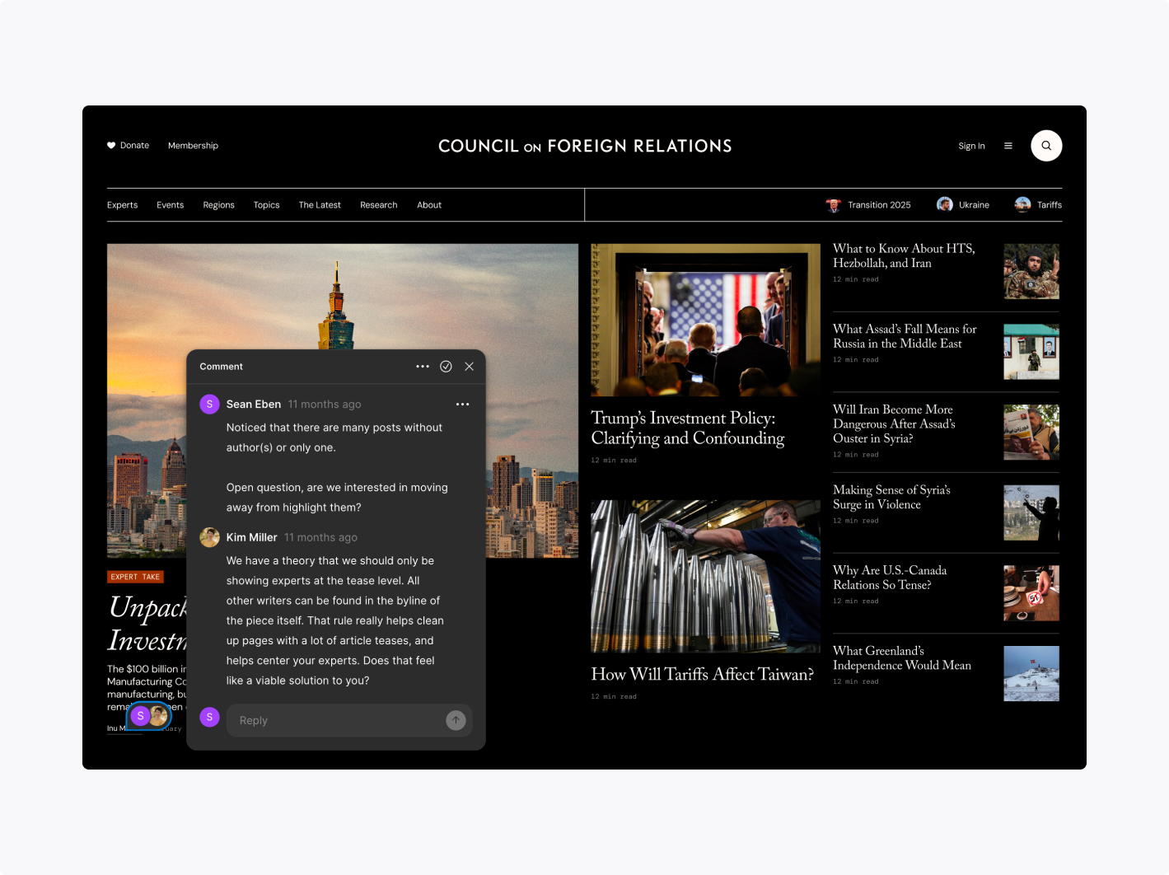
Task: Click the Iran article thumbnail
Action: [x=1031, y=432]
